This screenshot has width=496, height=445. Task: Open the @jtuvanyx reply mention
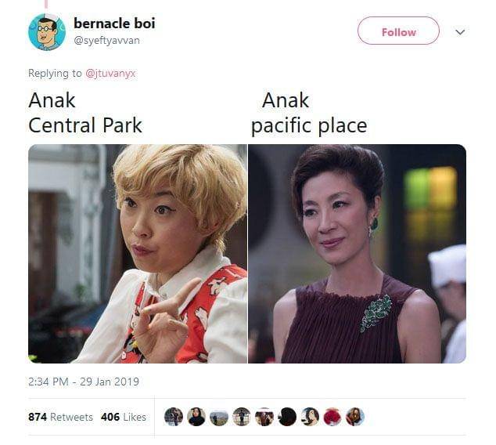tap(110, 73)
